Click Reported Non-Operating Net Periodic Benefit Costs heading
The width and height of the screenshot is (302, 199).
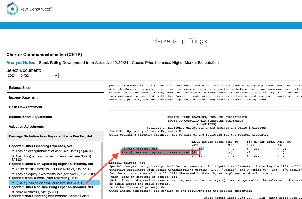coord(49,196)
